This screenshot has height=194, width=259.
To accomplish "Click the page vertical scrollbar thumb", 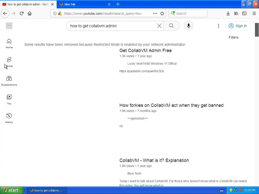I will (257, 30).
